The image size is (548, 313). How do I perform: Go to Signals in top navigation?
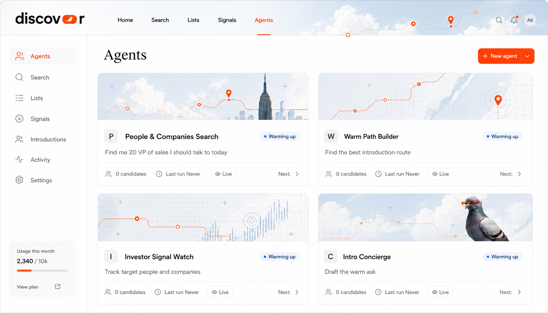[227, 20]
